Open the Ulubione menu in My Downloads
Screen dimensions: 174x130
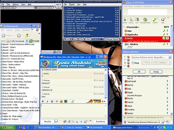point(26,30)
